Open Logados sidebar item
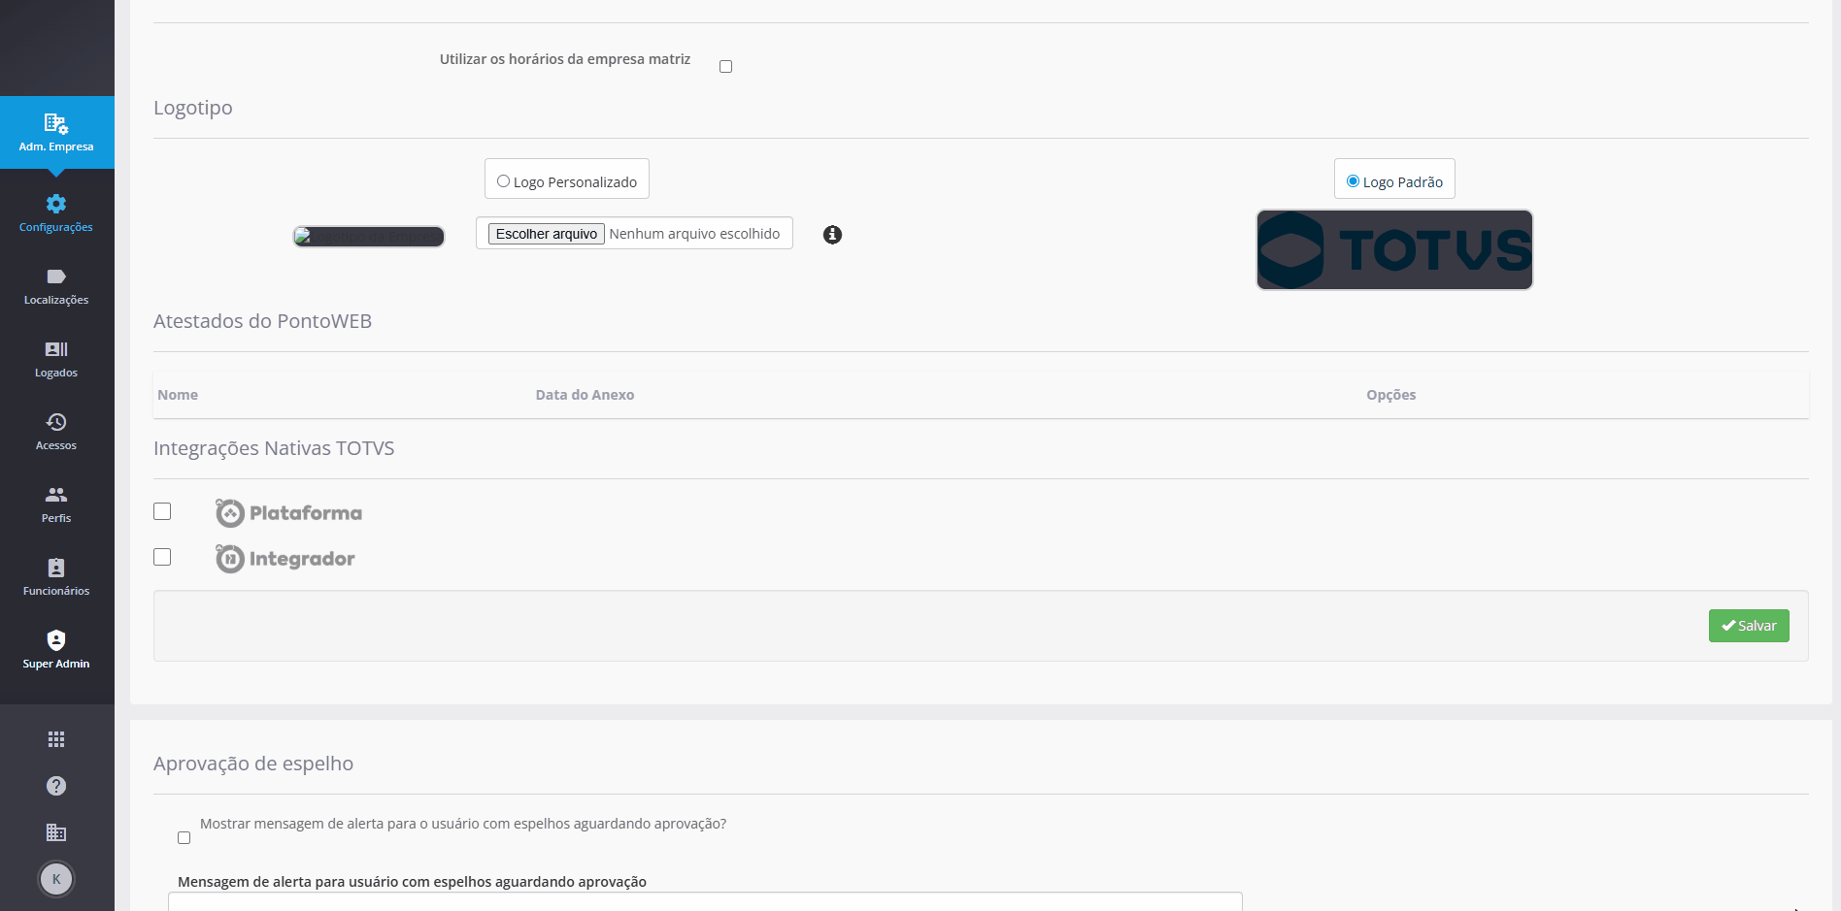 [x=56, y=359]
